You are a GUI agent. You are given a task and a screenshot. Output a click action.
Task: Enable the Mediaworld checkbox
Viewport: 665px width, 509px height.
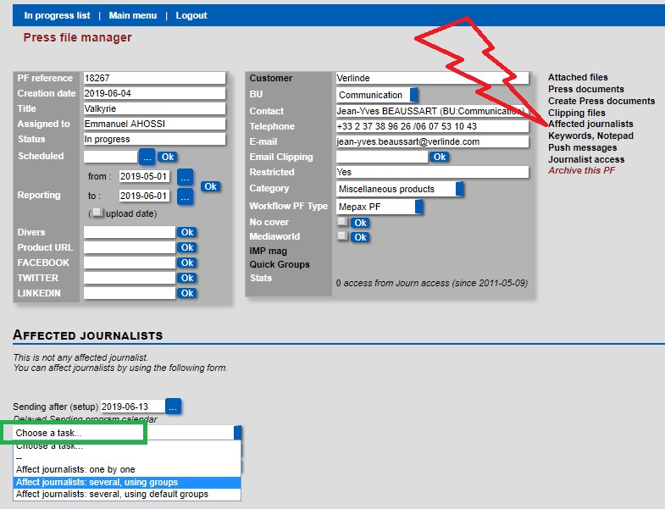pos(341,237)
